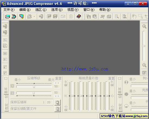Open the 窗口(W) menu
The image size is (149, 119).
tap(89, 10)
